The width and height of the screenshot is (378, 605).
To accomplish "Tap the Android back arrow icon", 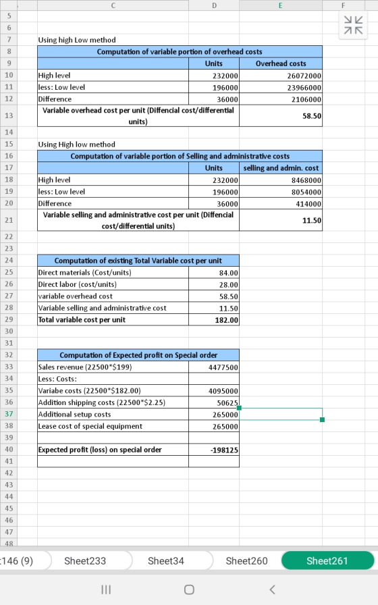I will [272, 589].
